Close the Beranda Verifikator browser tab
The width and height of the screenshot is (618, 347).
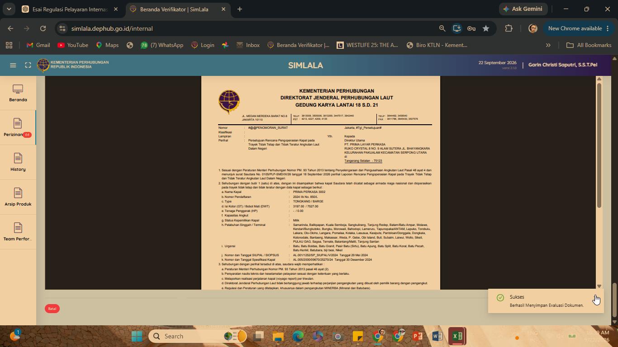(223, 9)
